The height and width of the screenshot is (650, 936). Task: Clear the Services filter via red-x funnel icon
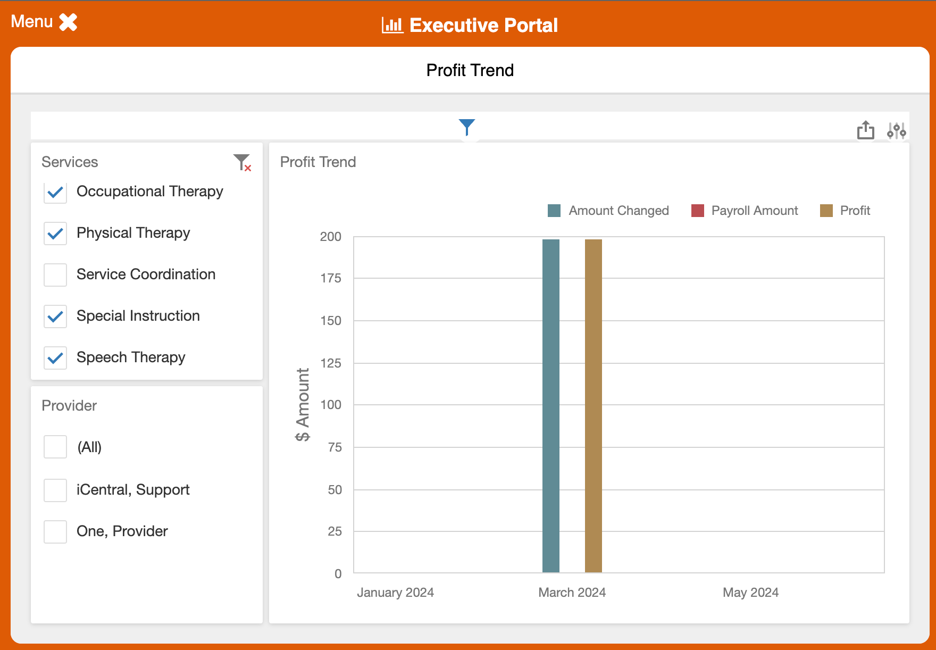pyautogui.click(x=243, y=163)
